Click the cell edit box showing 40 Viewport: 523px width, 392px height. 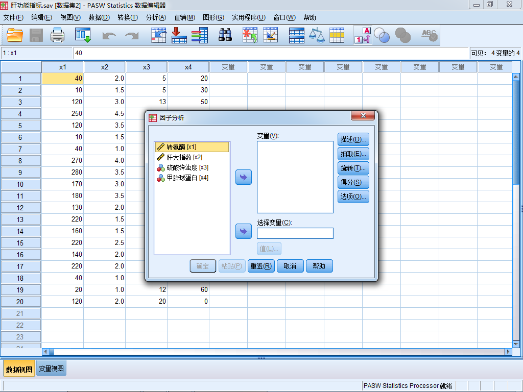point(271,53)
